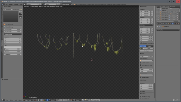Click the Plane.001 object icon in Properties

tap(163, 26)
